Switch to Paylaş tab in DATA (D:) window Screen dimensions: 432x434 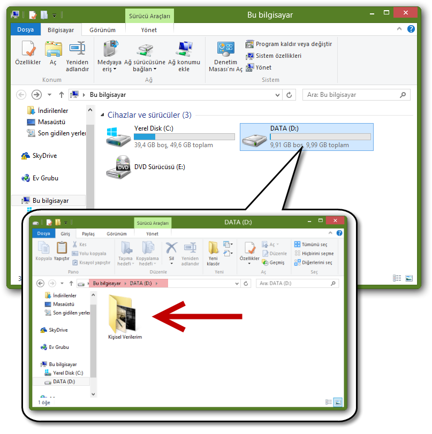pos(88,234)
